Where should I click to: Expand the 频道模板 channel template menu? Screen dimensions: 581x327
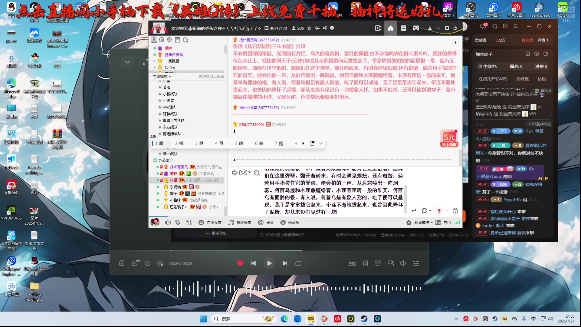[419, 223]
